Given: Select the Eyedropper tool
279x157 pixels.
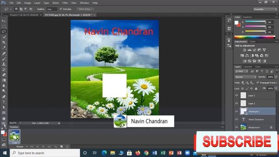Looking at the screenshot, I should coord(4,48).
